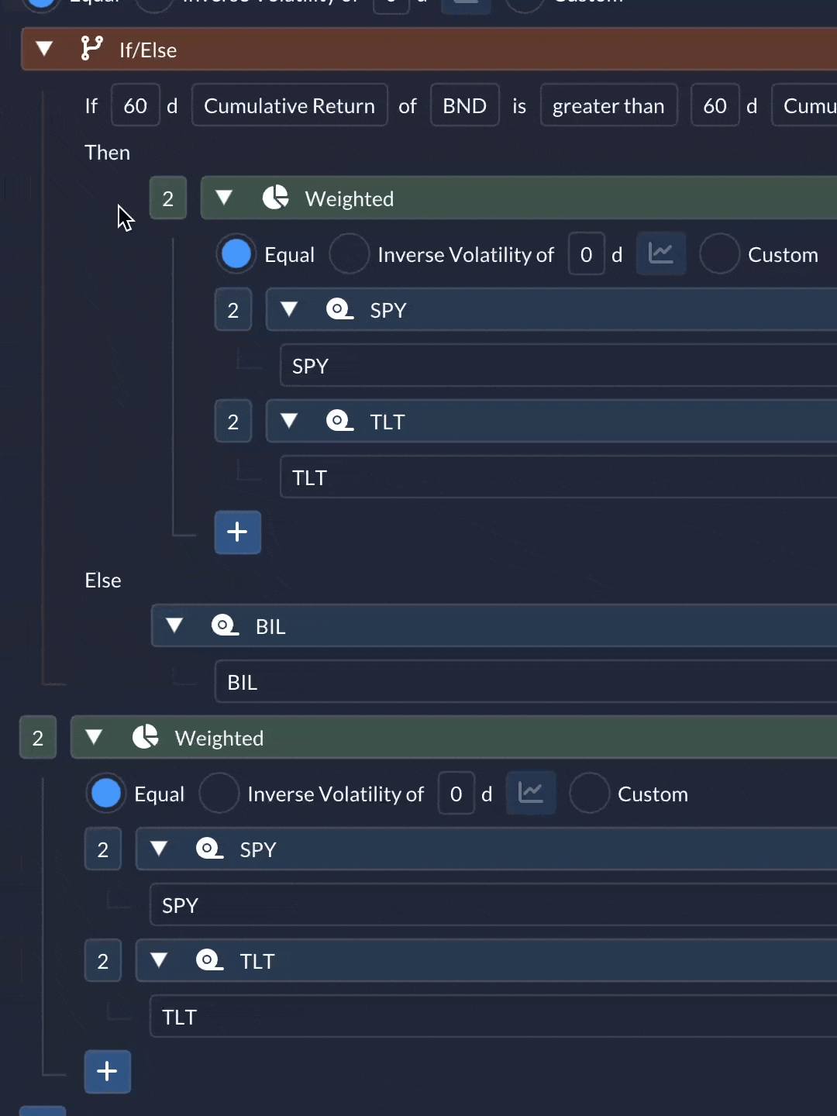
Task: Select the BIL ticker row under Else
Action: point(525,682)
